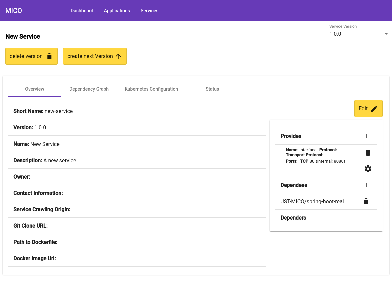This screenshot has width=392, height=283.
Task: Show the Status tab
Action: click(x=212, y=89)
